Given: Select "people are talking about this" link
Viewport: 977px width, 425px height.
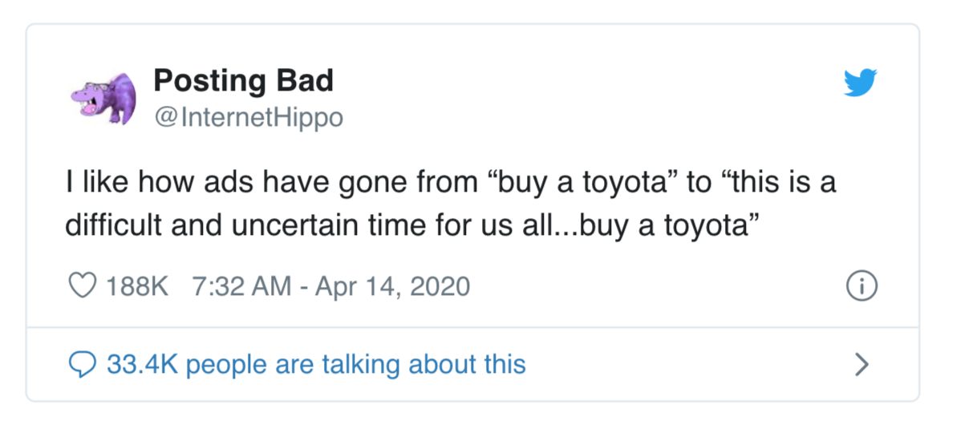Looking at the screenshot, I should pos(355,365).
